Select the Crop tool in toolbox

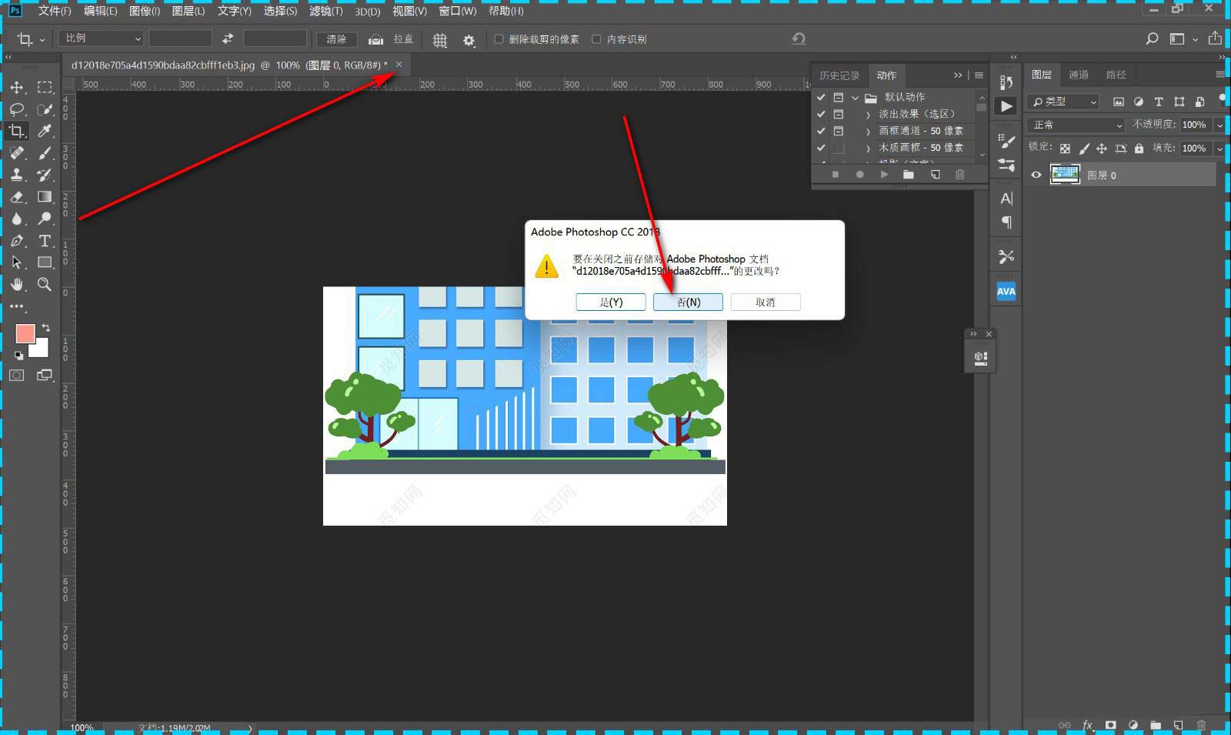17,131
